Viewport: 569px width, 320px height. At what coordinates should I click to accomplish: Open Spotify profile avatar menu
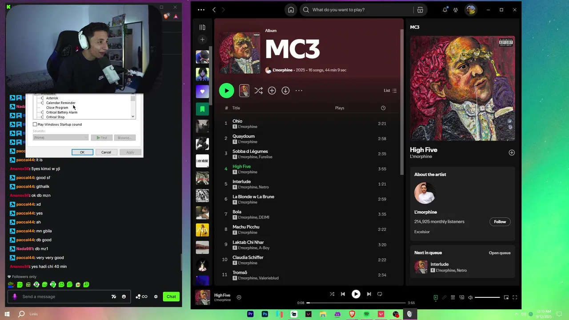(x=471, y=10)
